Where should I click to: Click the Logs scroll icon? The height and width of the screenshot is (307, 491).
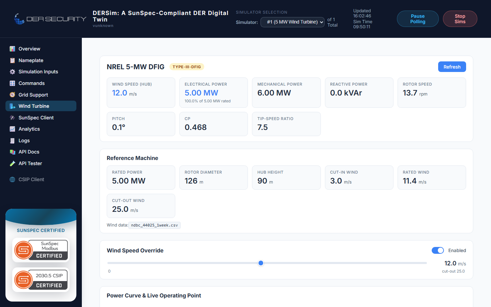12,141
